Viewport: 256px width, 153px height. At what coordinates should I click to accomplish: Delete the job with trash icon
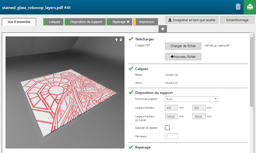tap(238, 7)
